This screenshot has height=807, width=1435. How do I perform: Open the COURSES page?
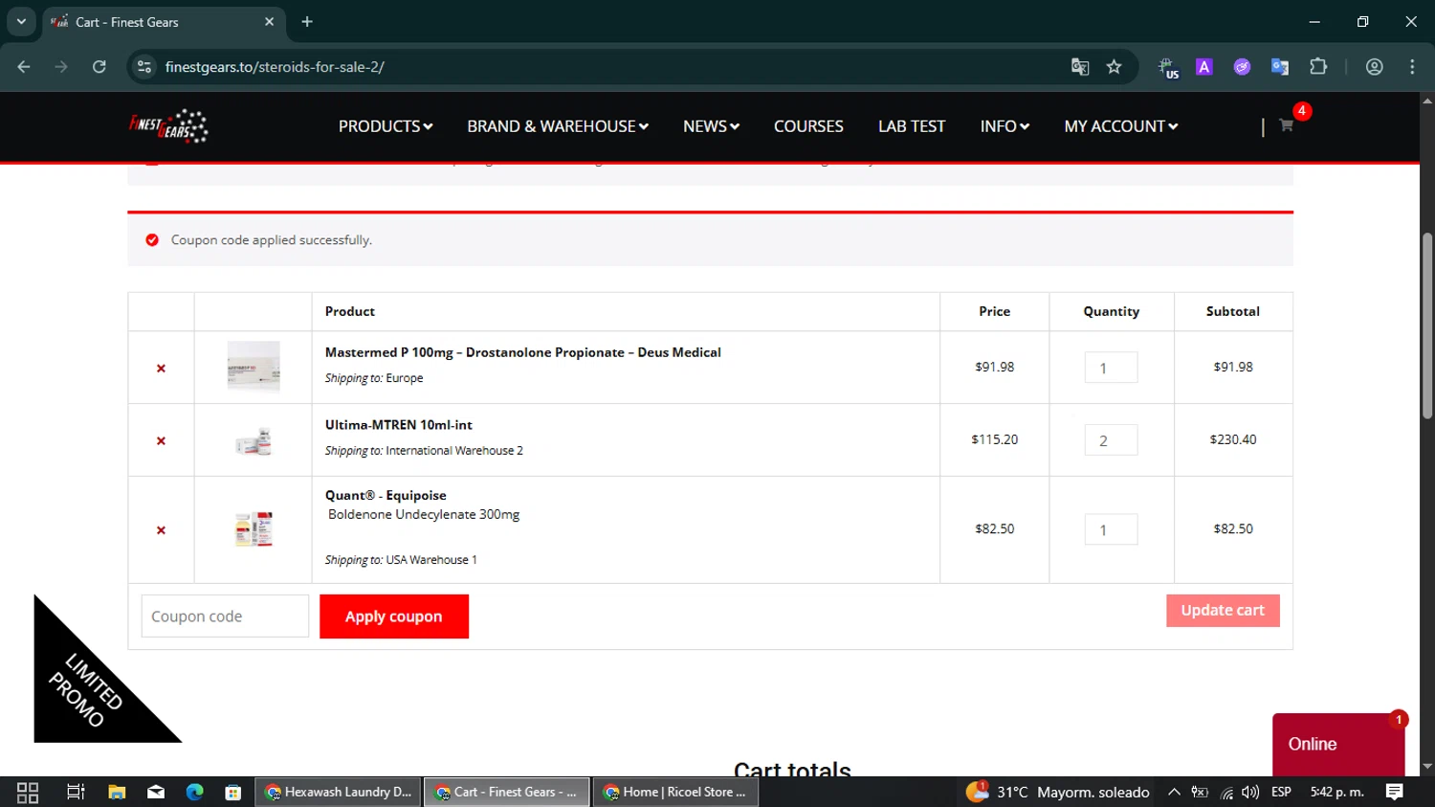point(808,126)
